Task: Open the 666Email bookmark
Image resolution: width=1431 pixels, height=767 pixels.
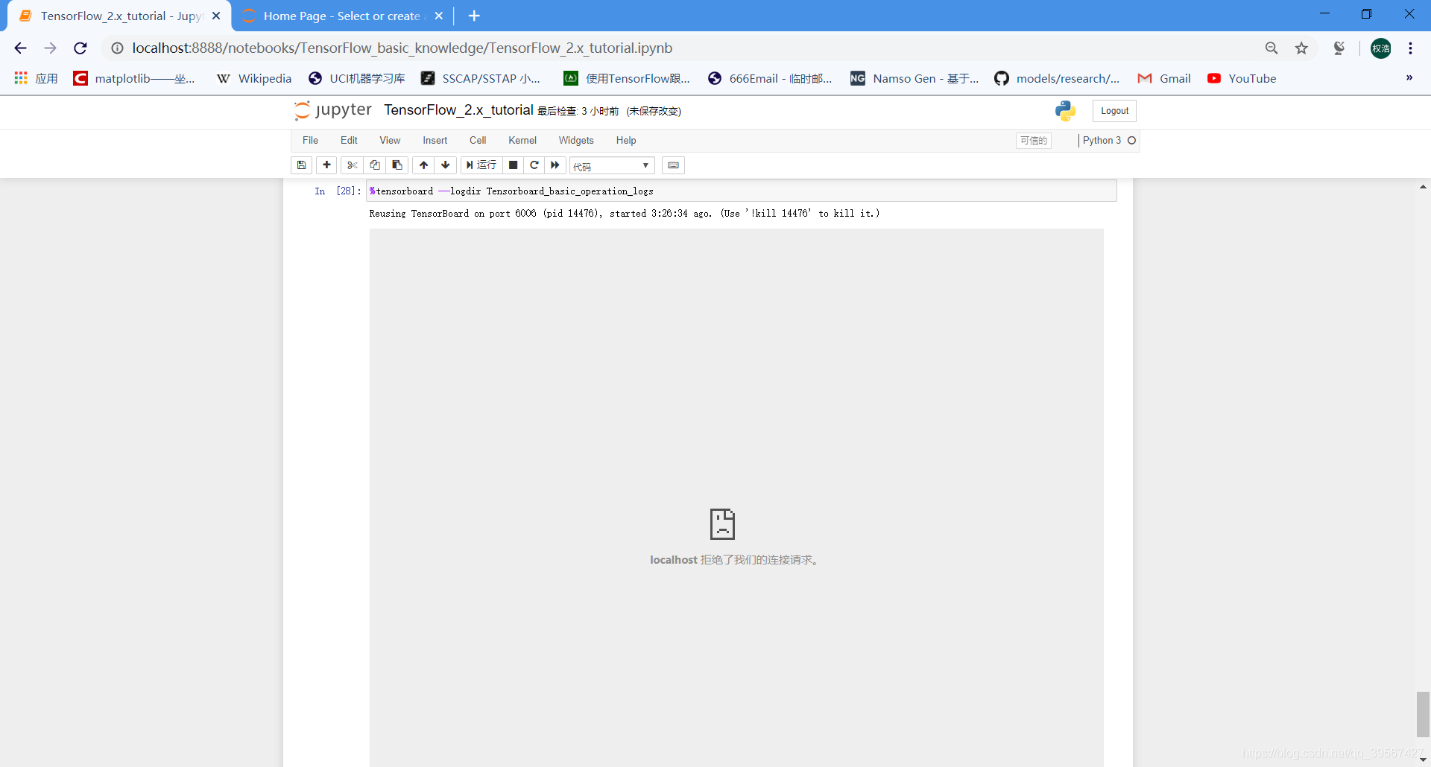Action: click(x=770, y=78)
